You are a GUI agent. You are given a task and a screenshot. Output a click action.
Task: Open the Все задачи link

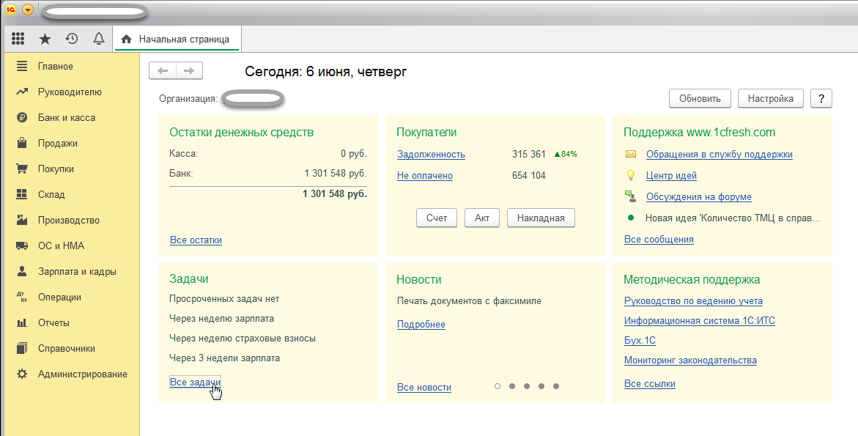[x=195, y=382]
